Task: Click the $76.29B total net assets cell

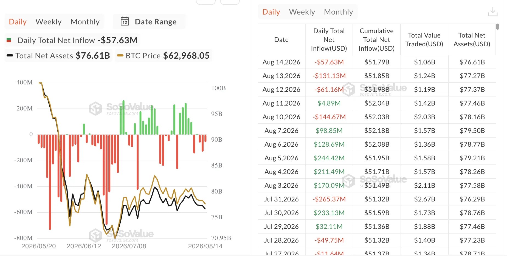Action: click(x=472, y=199)
